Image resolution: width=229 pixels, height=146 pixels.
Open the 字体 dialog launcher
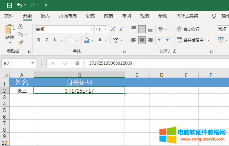(x=125, y=52)
